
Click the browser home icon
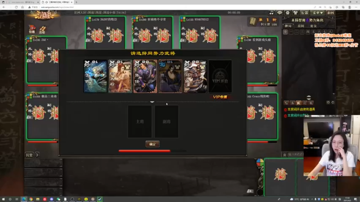pyautogui.click(x=22, y=7)
